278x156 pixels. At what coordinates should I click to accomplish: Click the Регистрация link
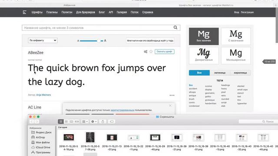tap(247, 12)
